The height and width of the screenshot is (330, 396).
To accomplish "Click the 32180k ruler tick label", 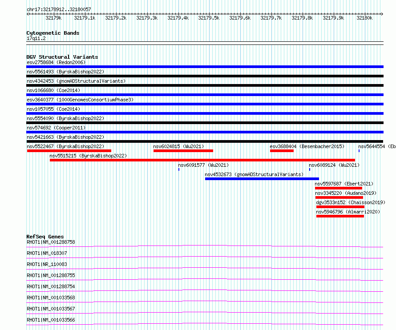I will click(x=364, y=18).
